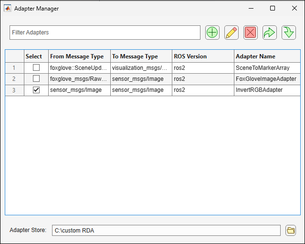Click the FoxGloveImageAdapter adapter name
This screenshot has width=305, height=244.
pos(267,79)
